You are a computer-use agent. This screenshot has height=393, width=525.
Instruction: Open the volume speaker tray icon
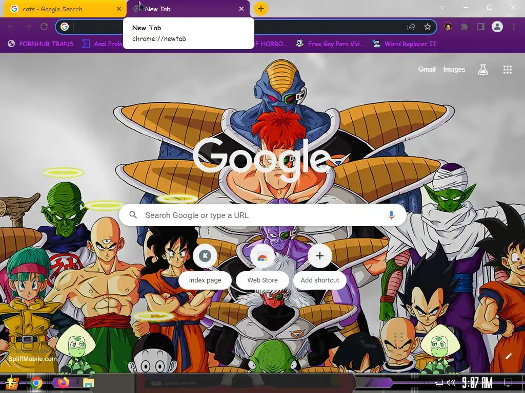tap(451, 383)
